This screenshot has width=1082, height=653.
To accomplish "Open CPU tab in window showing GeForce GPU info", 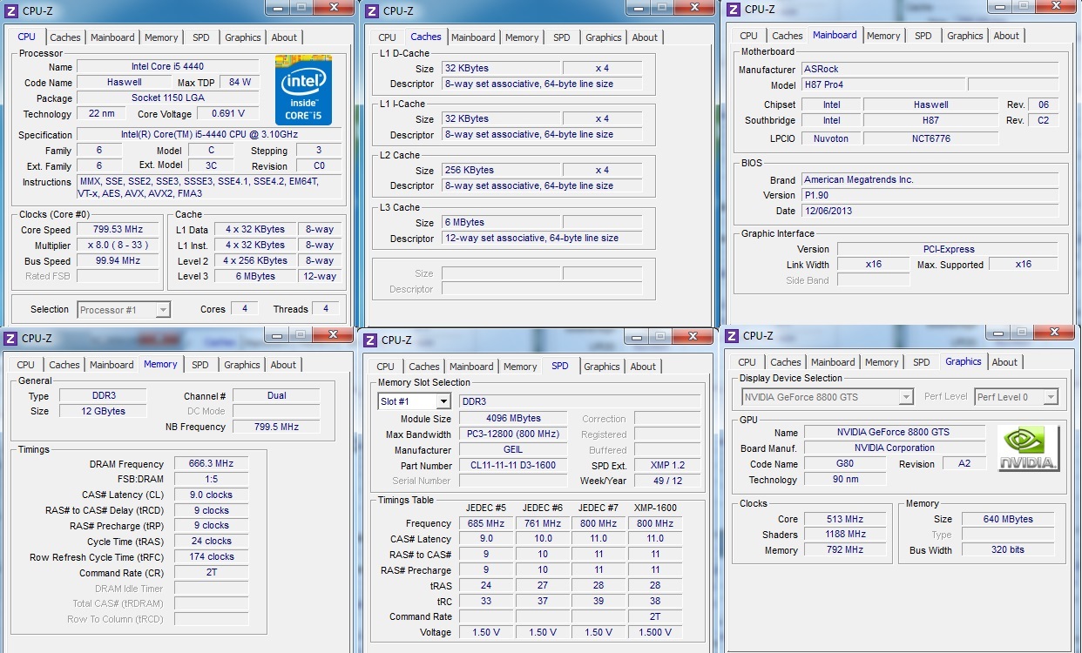I will 747,362.
